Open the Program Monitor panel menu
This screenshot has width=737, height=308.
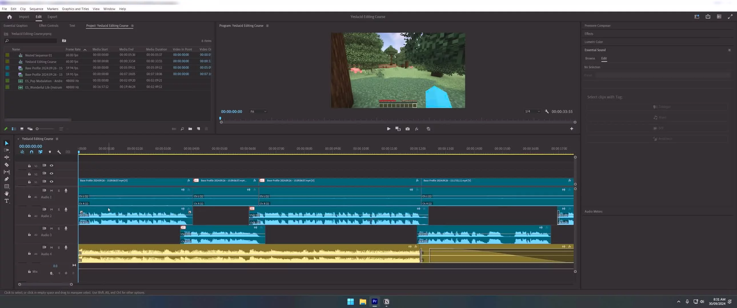click(267, 26)
